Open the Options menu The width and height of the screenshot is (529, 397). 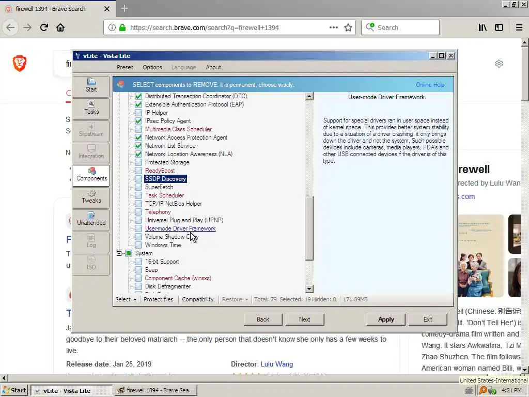pos(152,67)
